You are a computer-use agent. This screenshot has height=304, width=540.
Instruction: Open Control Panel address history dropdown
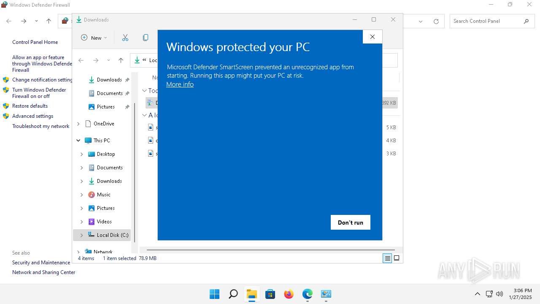coord(421,21)
